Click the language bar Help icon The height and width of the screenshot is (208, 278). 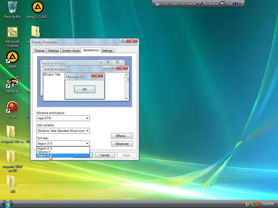pyautogui.click(x=236, y=4)
